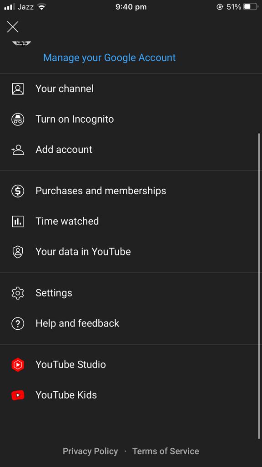Tap the shield icon for Your data
The width and height of the screenshot is (262, 467).
point(18,252)
